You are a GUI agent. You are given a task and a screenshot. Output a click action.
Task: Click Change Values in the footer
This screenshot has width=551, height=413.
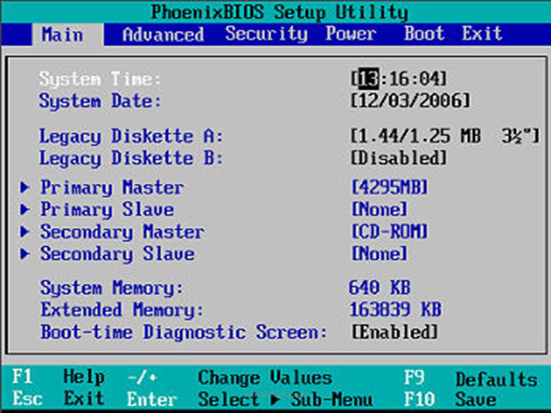[265, 378]
